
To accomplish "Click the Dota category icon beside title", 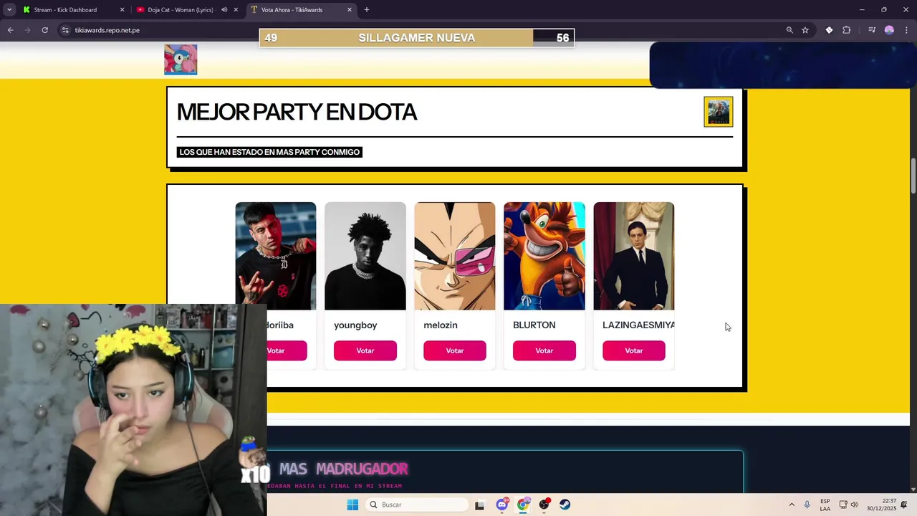I will click(719, 112).
